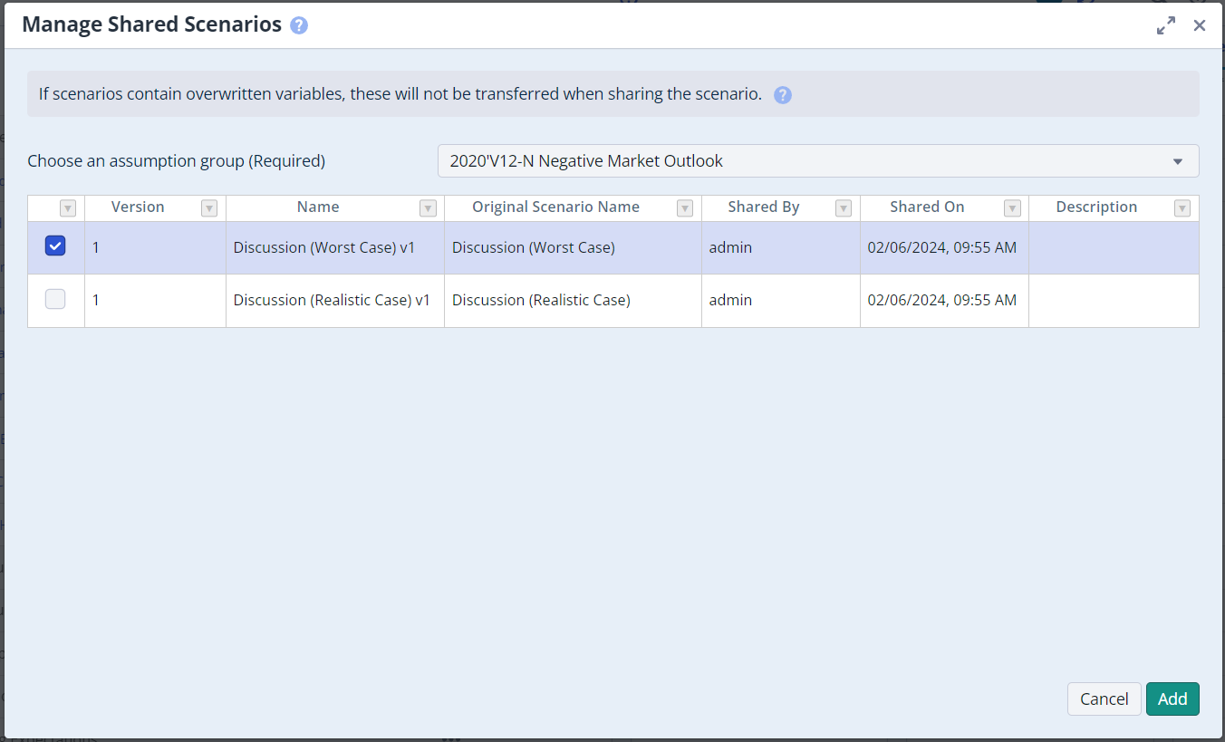The height and width of the screenshot is (742, 1225).
Task: Open the Shared By column filter icon
Action: pyautogui.click(x=844, y=208)
